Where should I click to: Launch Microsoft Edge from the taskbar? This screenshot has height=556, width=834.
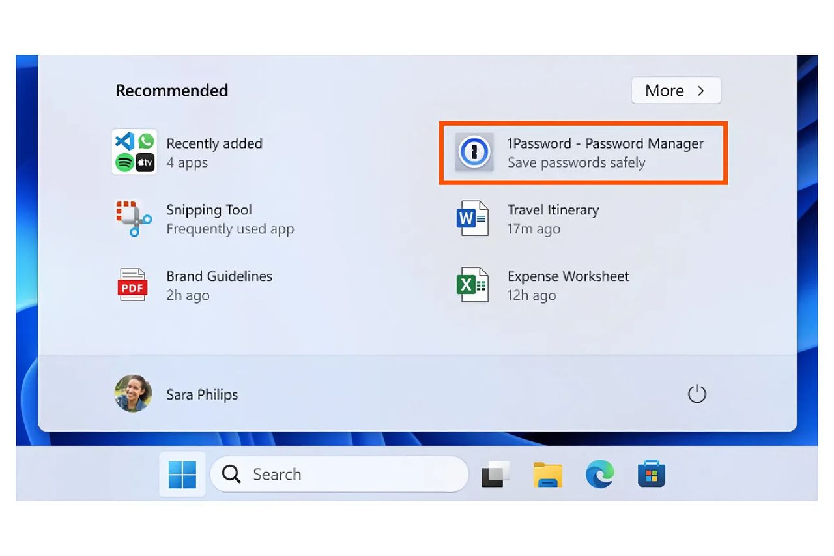click(599, 474)
